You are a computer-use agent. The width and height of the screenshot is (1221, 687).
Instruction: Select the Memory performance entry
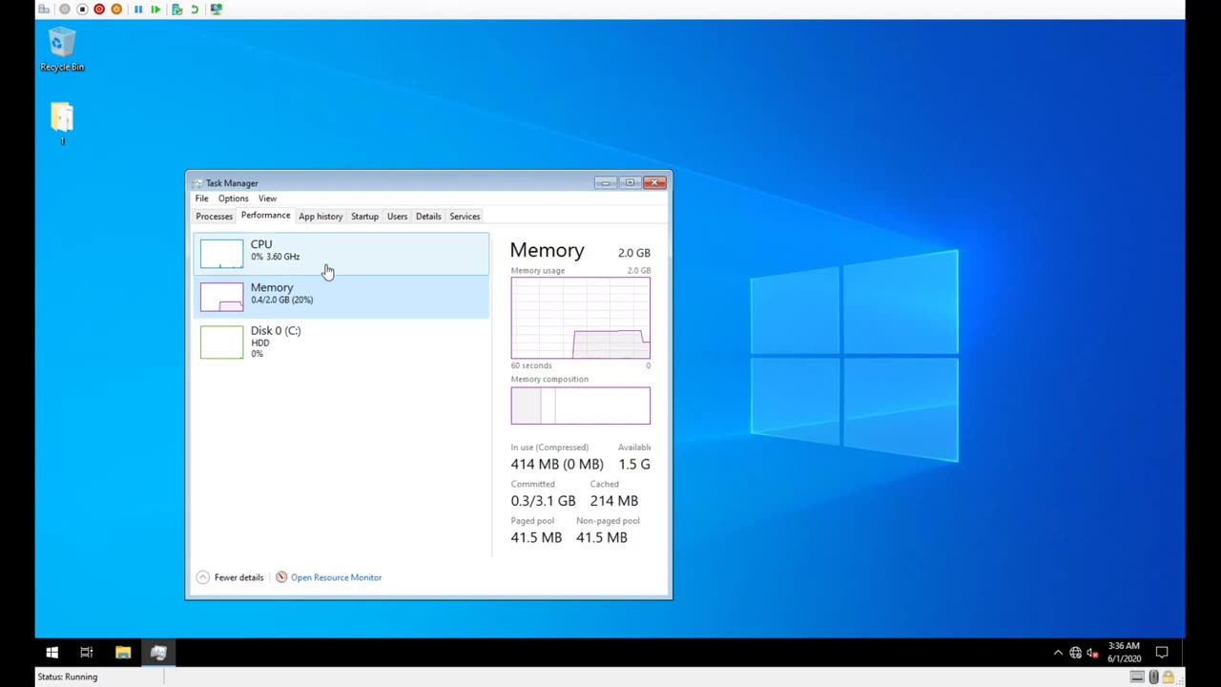click(x=341, y=296)
